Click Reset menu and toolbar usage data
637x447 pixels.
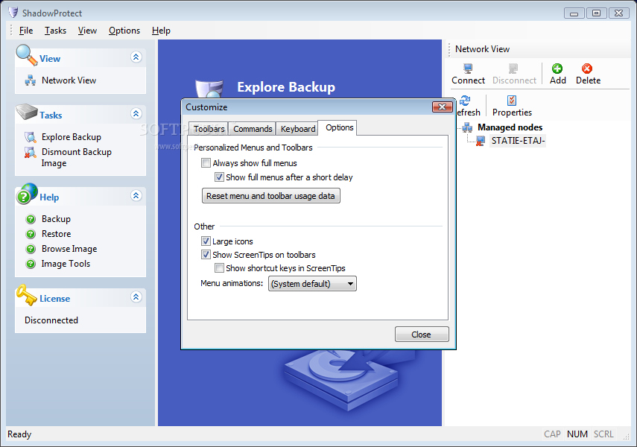(271, 196)
